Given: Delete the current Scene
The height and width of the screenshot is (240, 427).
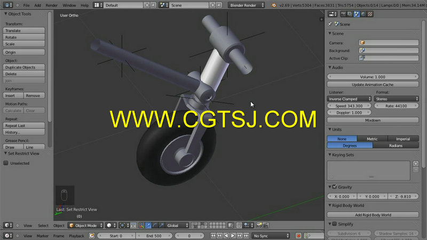Looking at the screenshot, I should click(219, 5).
